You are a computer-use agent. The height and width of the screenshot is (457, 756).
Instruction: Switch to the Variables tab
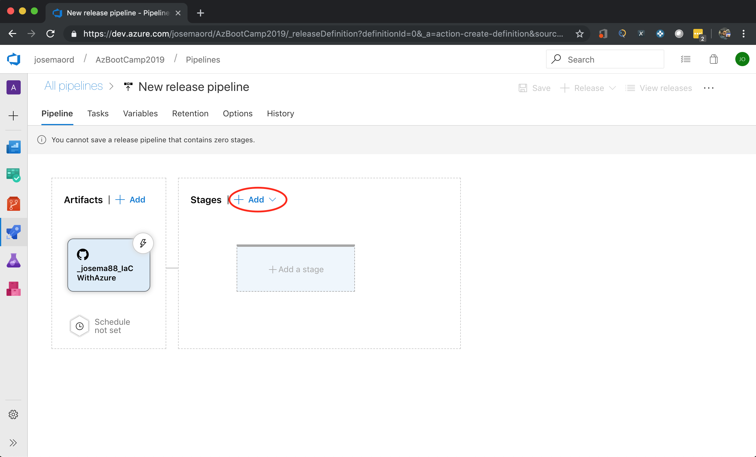(x=140, y=113)
